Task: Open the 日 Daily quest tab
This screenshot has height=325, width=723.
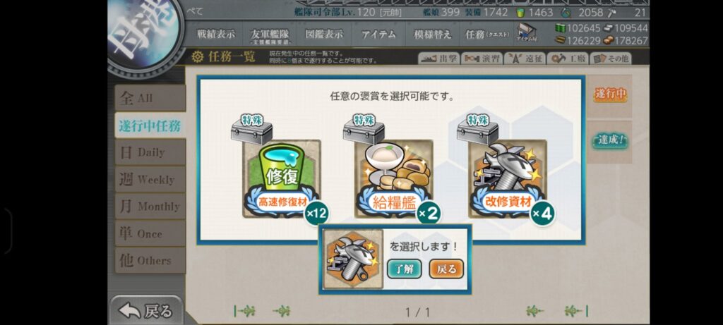Action: [150, 152]
